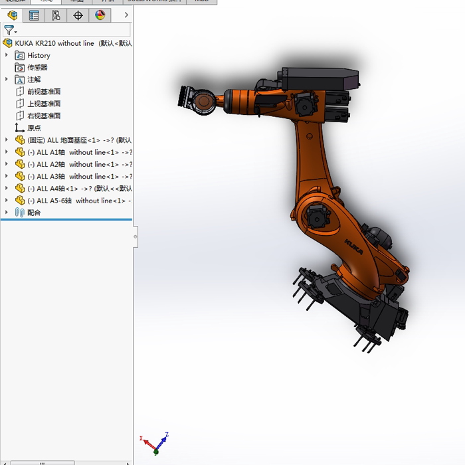465x465 pixels.
Task: Click the view orientation triad in viewport
Action: [x=155, y=444]
